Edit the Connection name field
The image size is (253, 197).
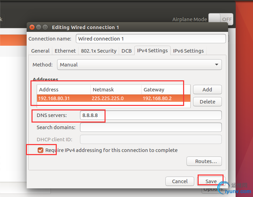coord(151,38)
